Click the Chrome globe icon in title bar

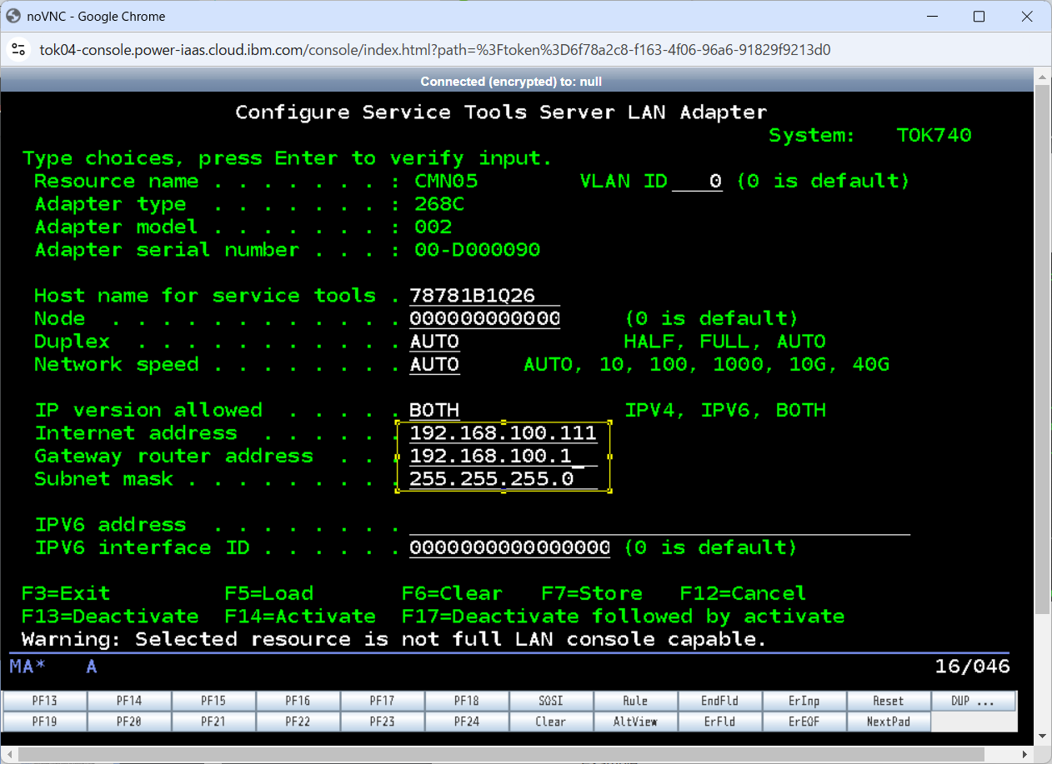pyautogui.click(x=13, y=16)
